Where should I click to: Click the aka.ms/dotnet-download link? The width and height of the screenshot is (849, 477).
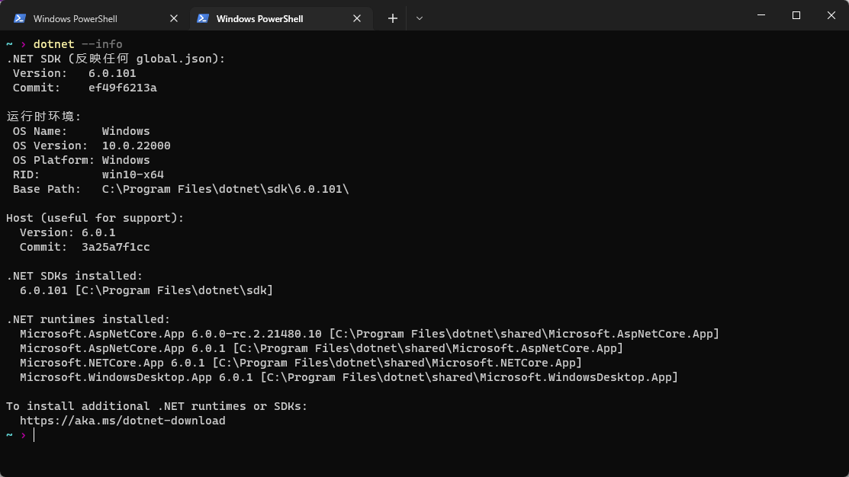click(x=123, y=420)
